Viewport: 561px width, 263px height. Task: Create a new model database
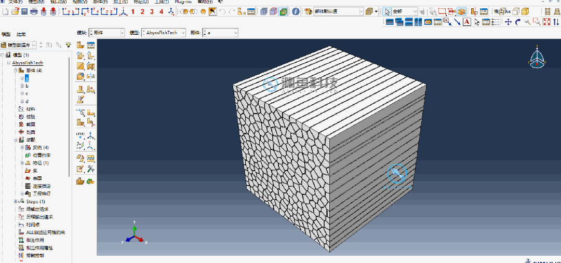pyautogui.click(x=5, y=11)
